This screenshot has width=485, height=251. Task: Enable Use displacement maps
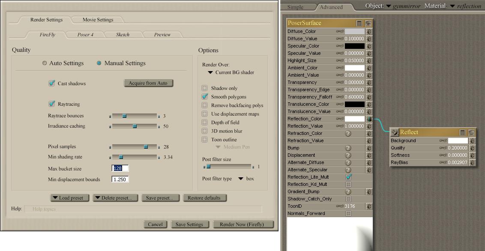pyautogui.click(x=204, y=114)
